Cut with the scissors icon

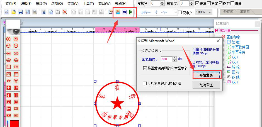[44, 12]
